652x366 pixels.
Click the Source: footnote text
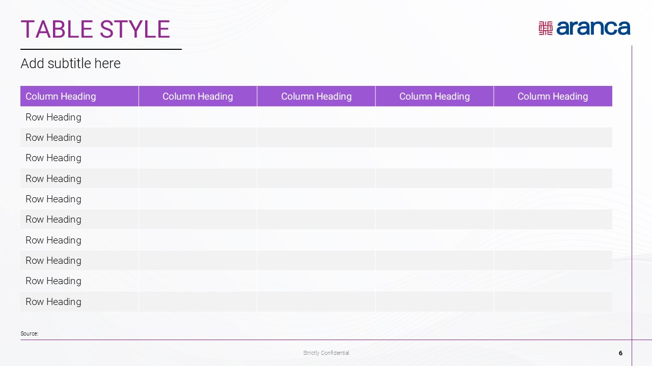tap(30, 333)
